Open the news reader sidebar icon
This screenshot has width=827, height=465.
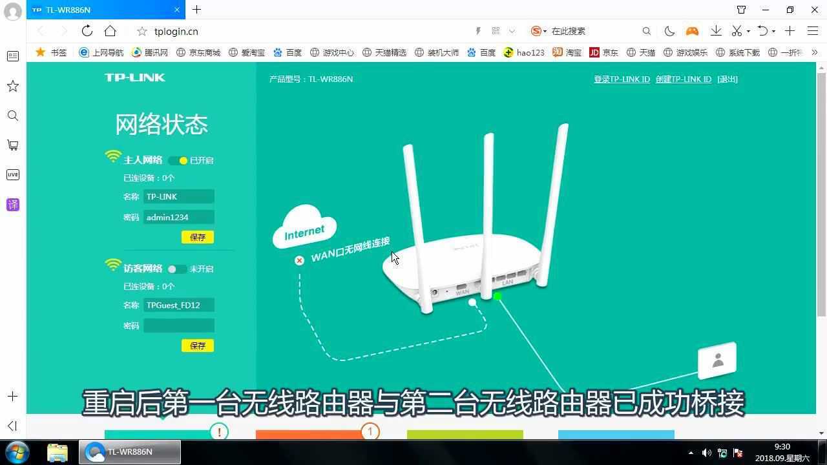(x=13, y=56)
